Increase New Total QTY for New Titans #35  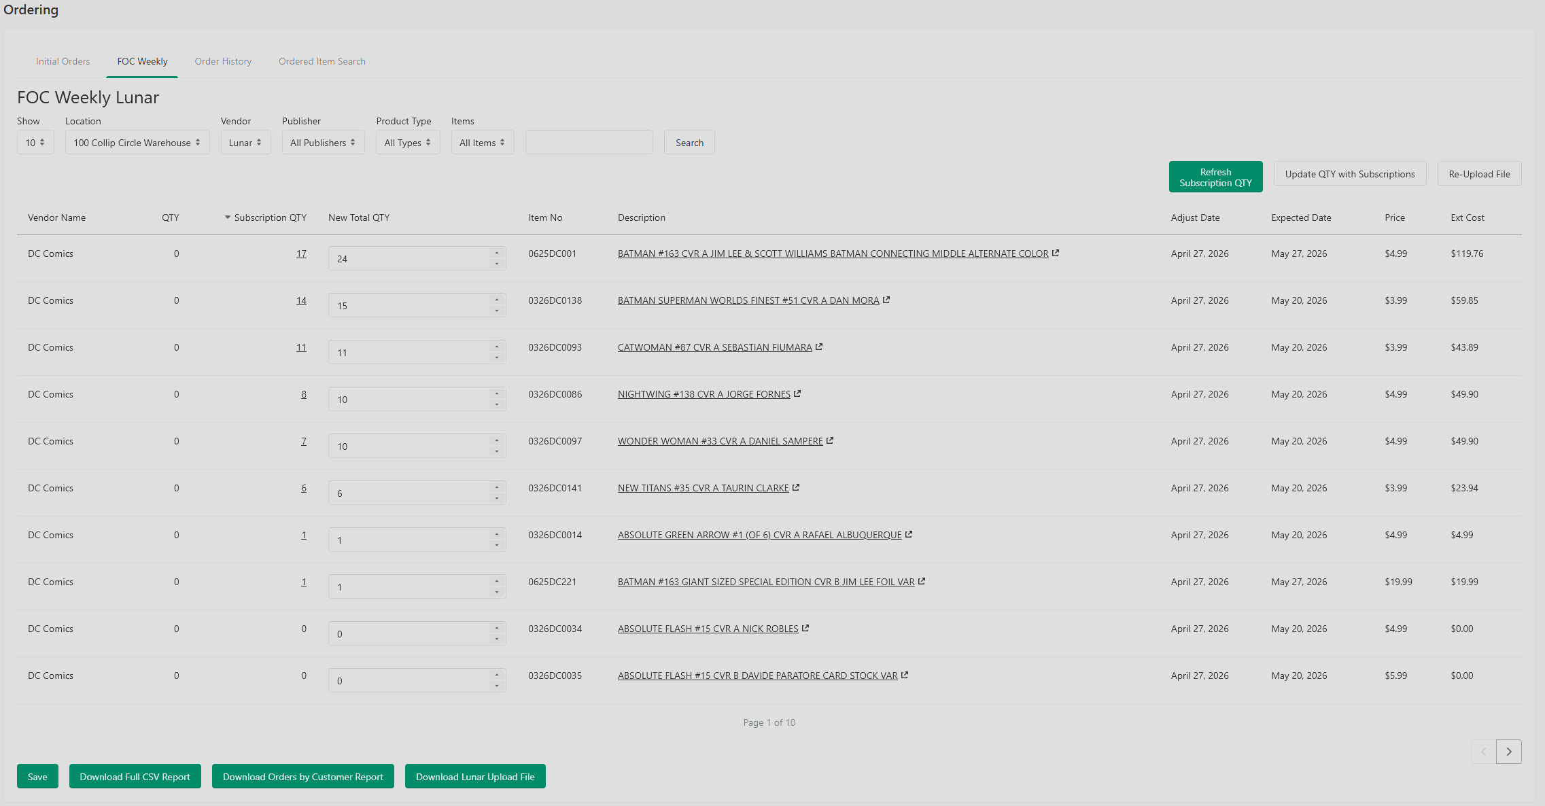click(x=497, y=487)
